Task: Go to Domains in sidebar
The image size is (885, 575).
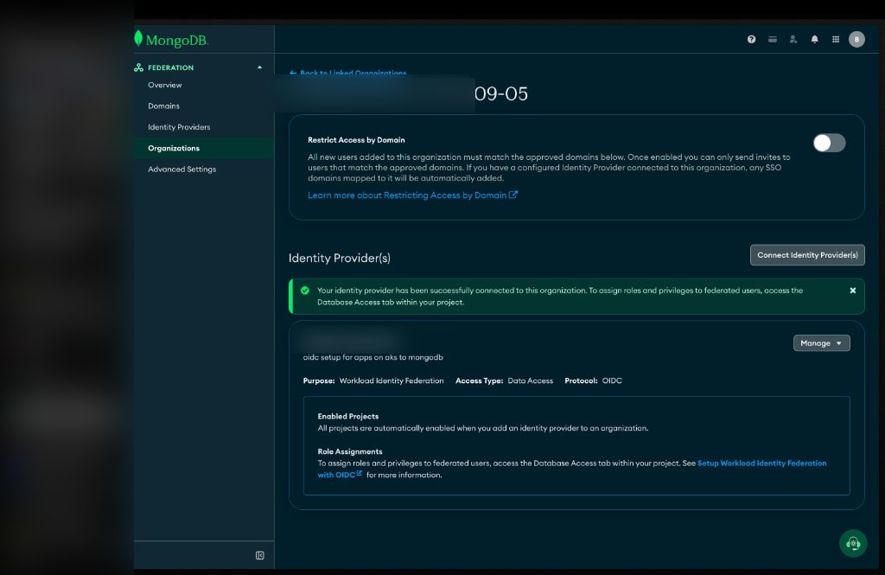Action: point(163,105)
